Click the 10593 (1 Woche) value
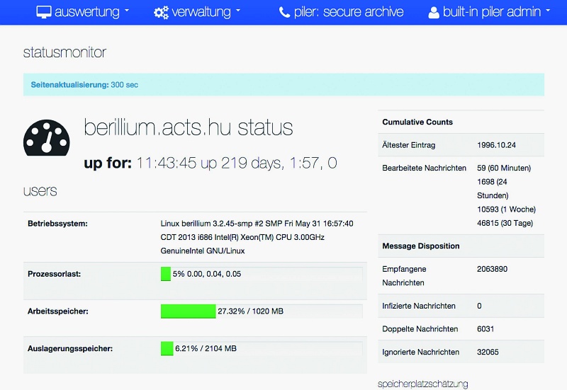Image resolution: width=567 pixels, height=390 pixels. pos(506,210)
